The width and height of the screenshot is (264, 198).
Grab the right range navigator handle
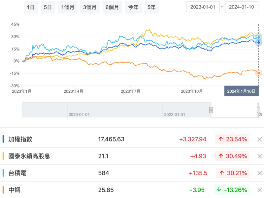[258, 110]
